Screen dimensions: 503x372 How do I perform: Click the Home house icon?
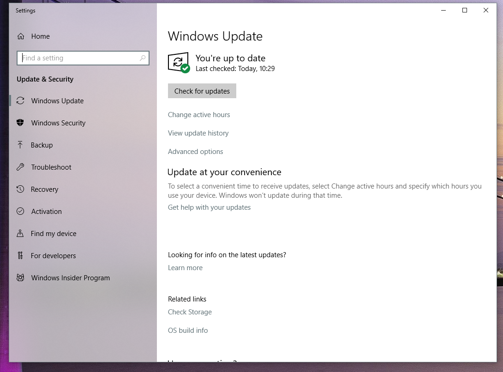click(20, 36)
